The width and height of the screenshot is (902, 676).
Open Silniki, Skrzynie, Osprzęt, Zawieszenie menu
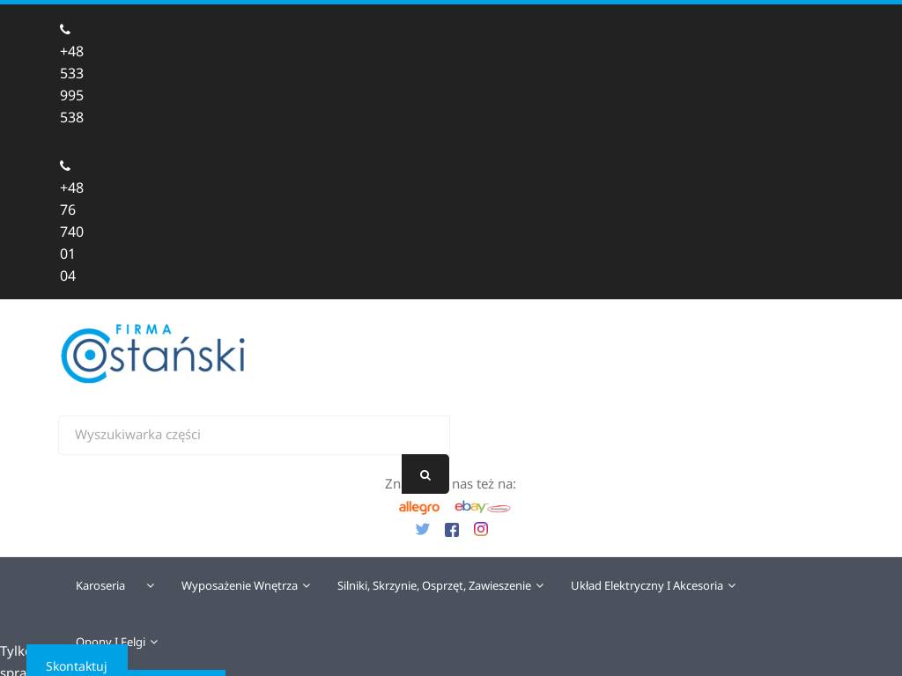pyautogui.click(x=434, y=585)
